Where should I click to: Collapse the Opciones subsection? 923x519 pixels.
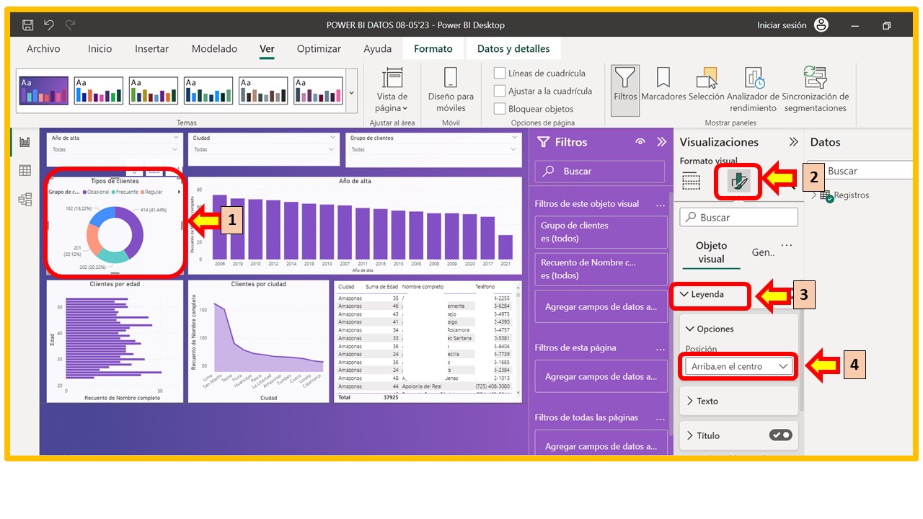pos(690,329)
